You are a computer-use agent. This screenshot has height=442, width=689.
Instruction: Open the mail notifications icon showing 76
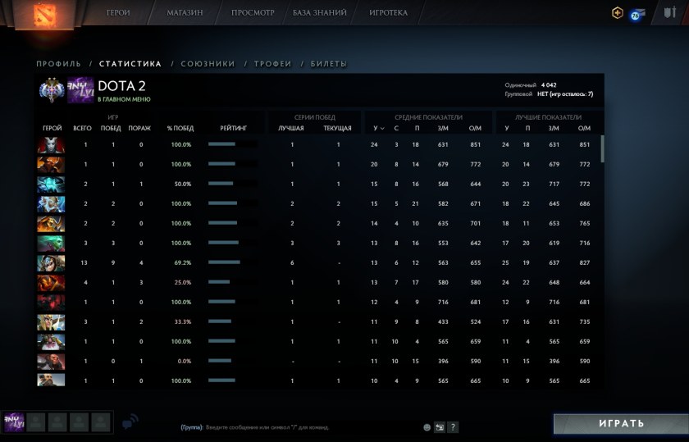[x=637, y=15]
